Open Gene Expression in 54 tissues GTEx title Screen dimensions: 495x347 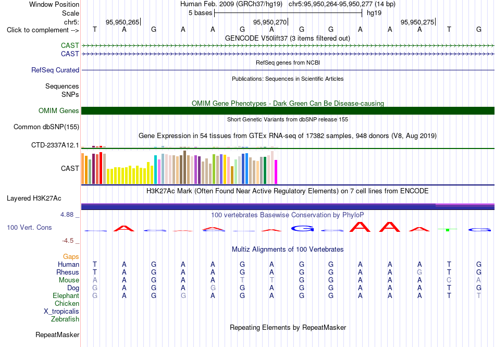pos(288,136)
